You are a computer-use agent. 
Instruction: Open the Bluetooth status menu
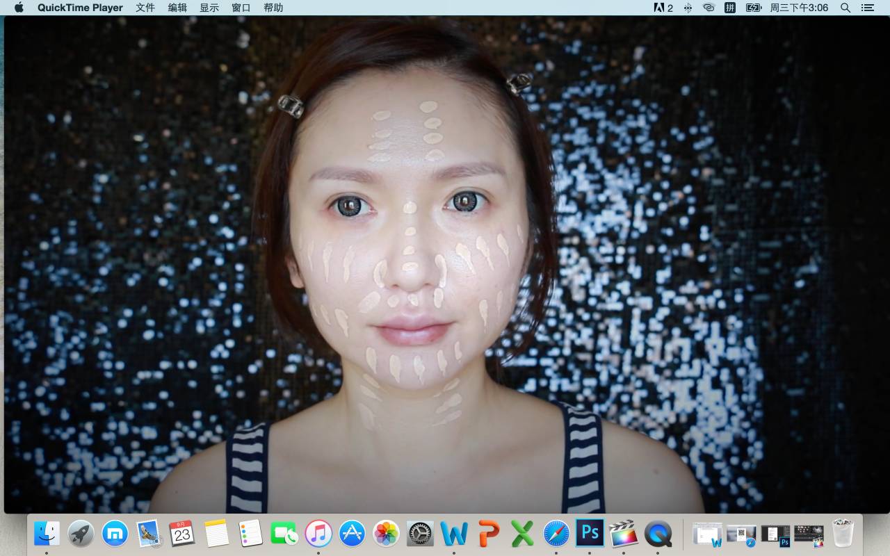tap(688, 8)
